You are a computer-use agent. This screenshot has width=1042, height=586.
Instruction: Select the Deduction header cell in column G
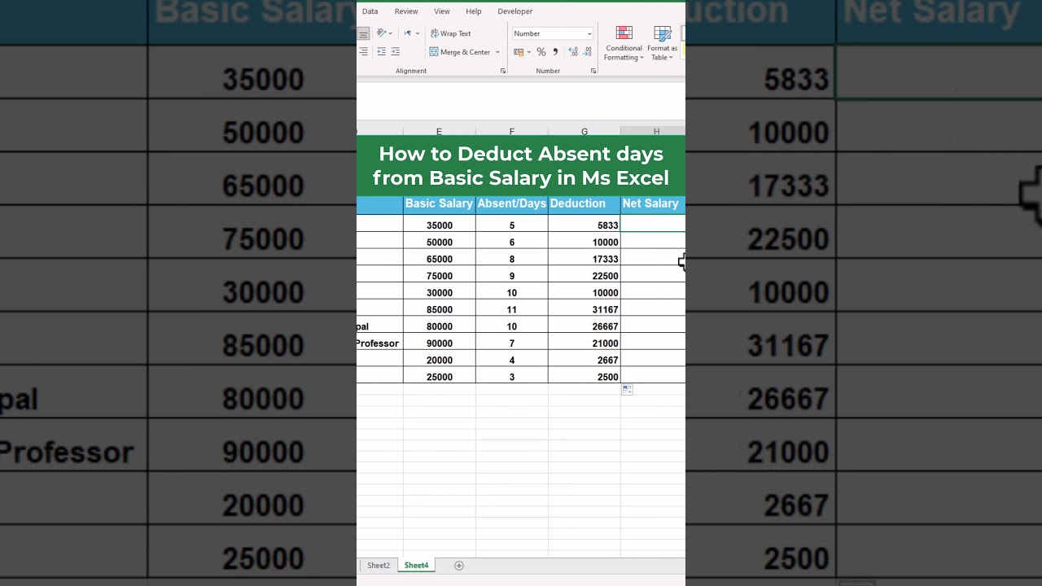click(x=584, y=203)
